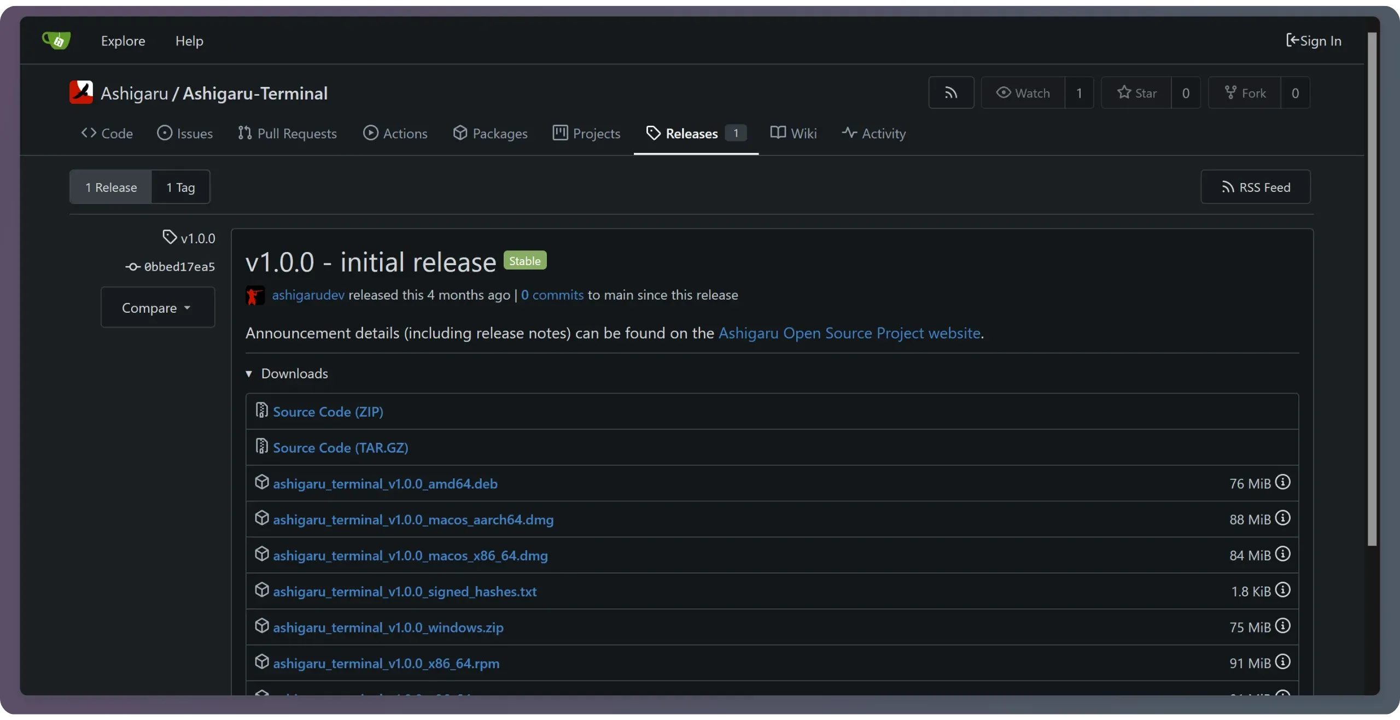Screen dimensions: 1400x720
Task: Click info icon for the windows.zip download
Action: point(1282,626)
